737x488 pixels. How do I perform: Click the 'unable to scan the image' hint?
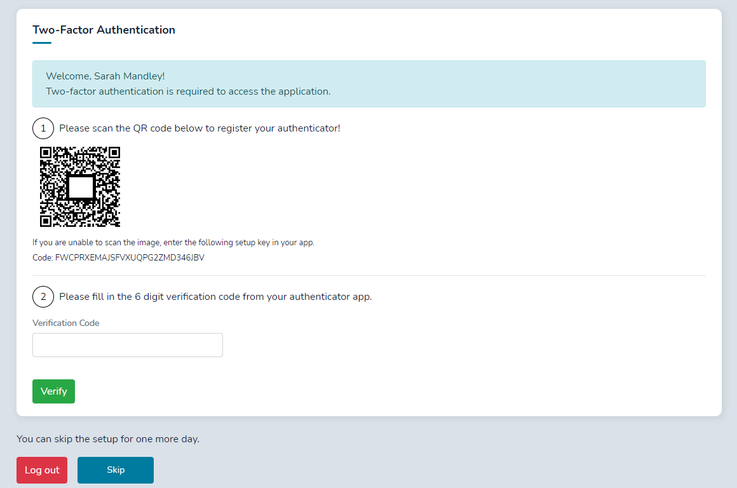tap(173, 243)
